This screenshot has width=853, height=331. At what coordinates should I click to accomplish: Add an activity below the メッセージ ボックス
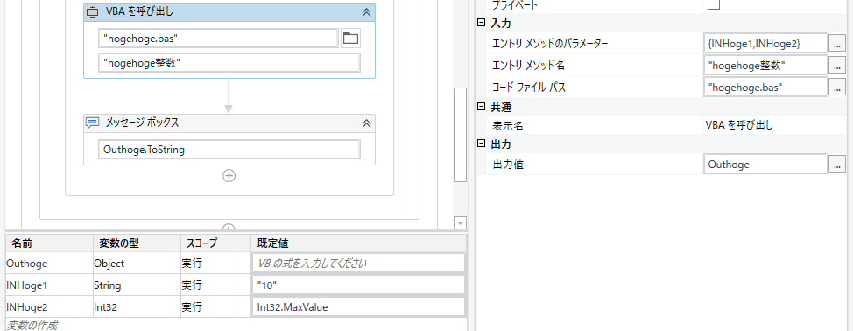pyautogui.click(x=229, y=175)
